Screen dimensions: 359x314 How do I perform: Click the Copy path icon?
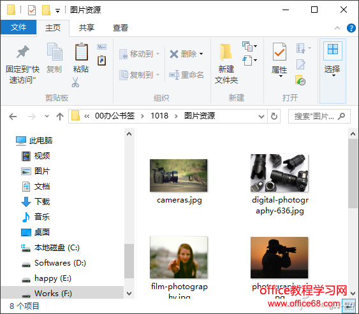101,47
